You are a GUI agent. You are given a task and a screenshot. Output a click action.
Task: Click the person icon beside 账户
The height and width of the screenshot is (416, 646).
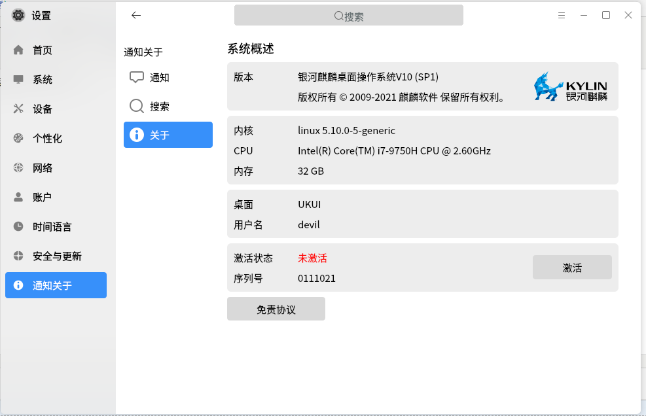tap(18, 197)
